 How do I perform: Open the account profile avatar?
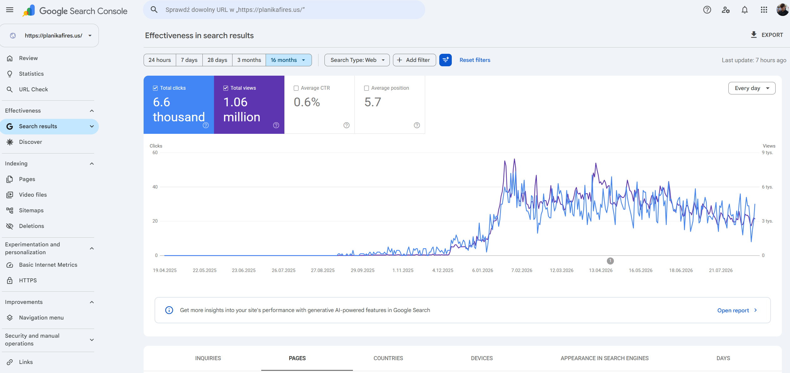click(x=782, y=10)
